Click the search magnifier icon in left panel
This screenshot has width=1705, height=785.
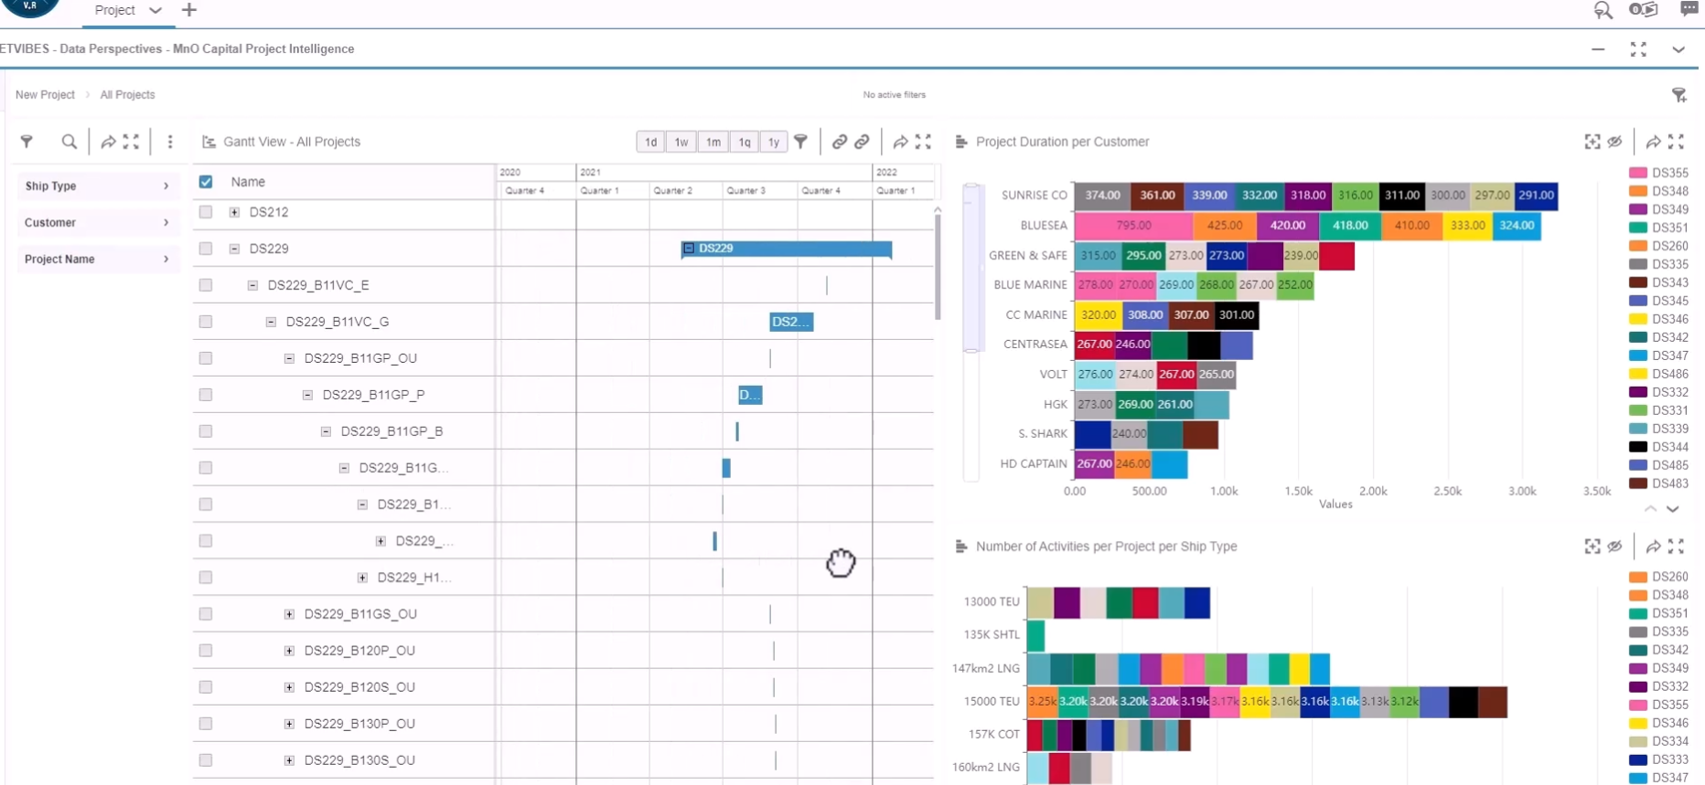tap(69, 142)
